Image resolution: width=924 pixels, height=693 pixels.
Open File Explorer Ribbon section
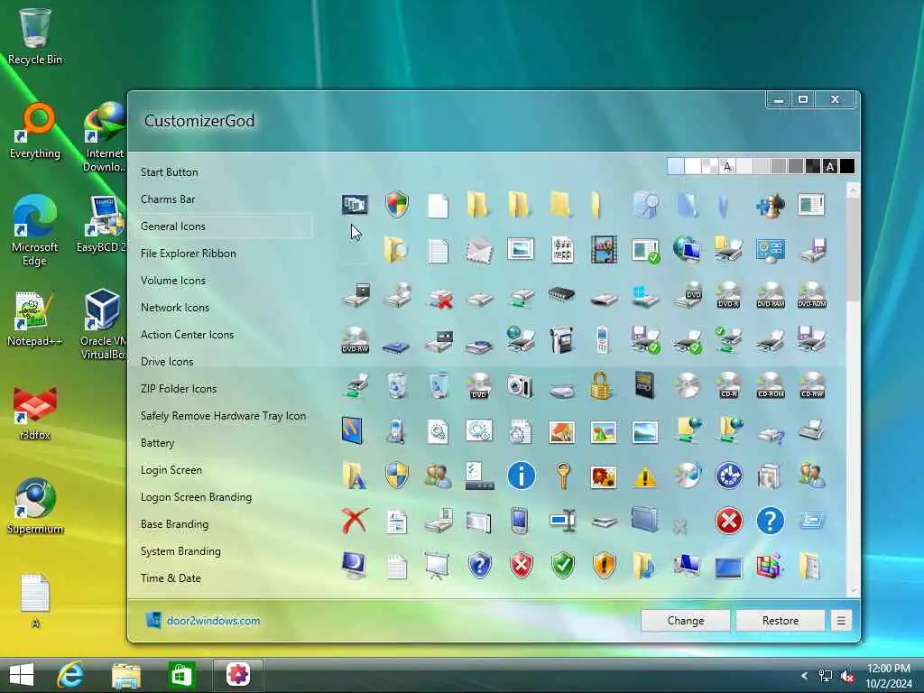point(189,254)
